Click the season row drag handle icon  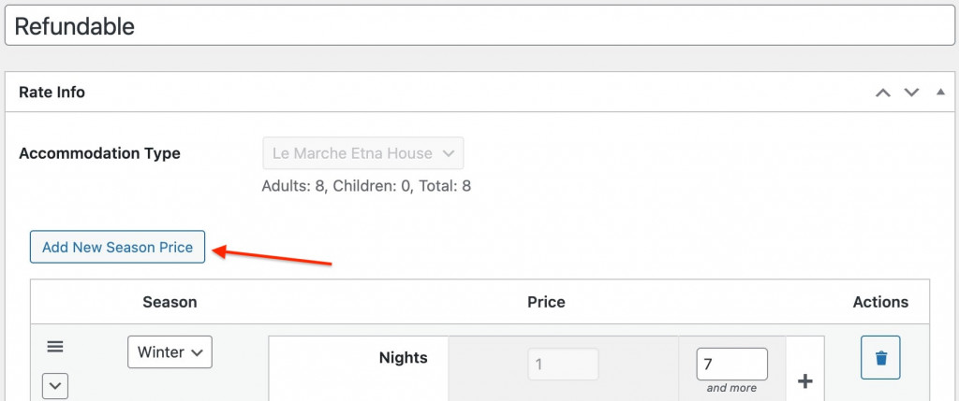pos(55,347)
